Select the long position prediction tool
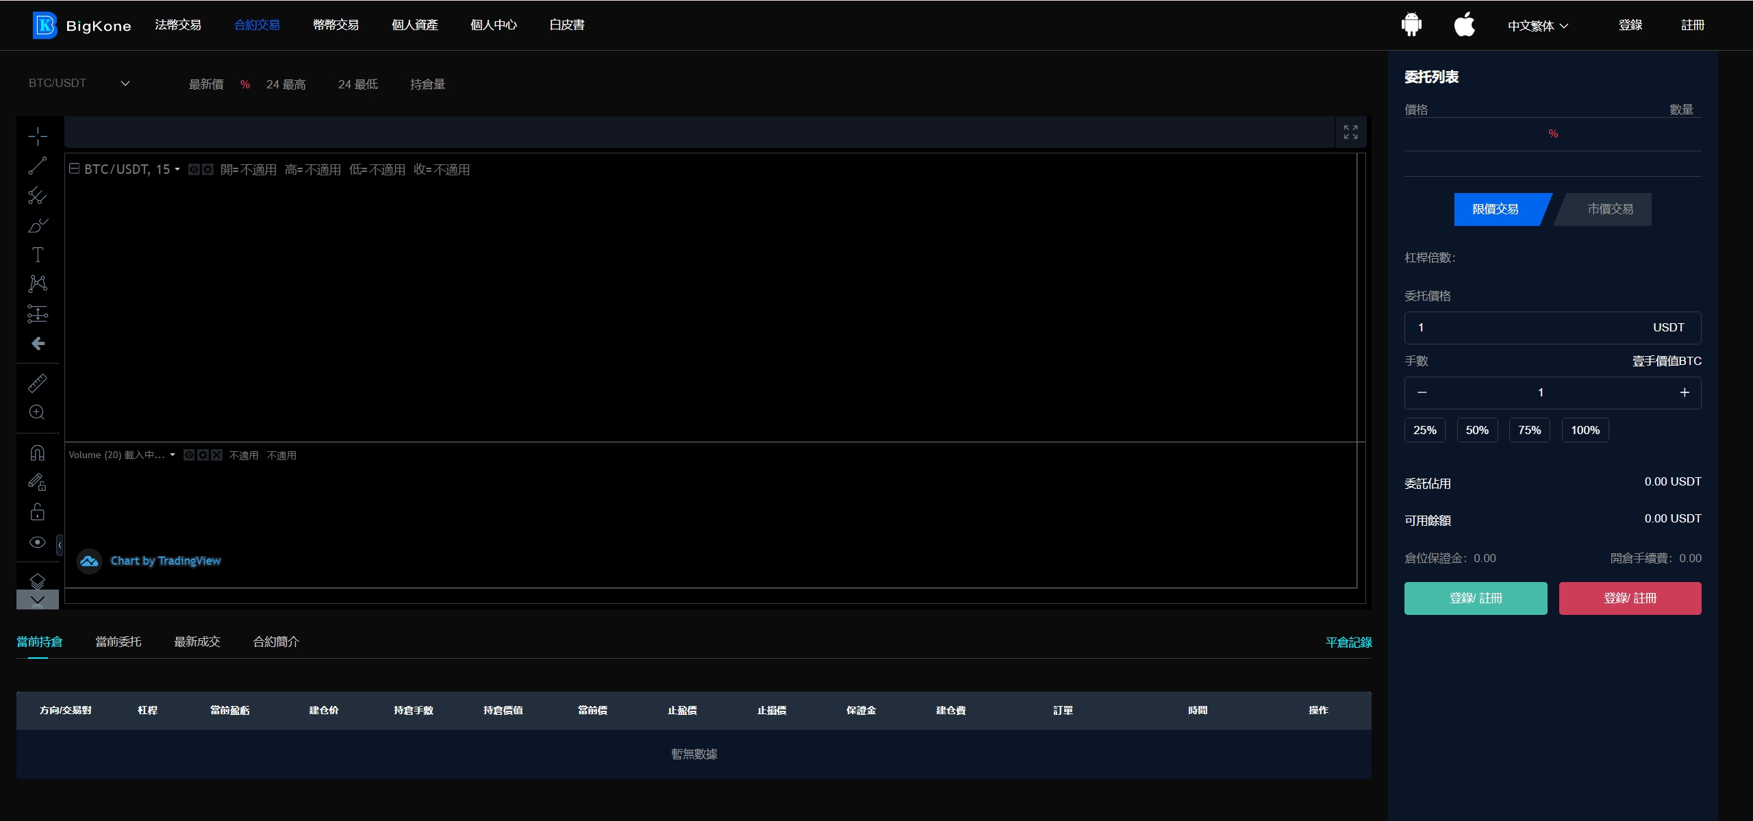 coord(38,314)
